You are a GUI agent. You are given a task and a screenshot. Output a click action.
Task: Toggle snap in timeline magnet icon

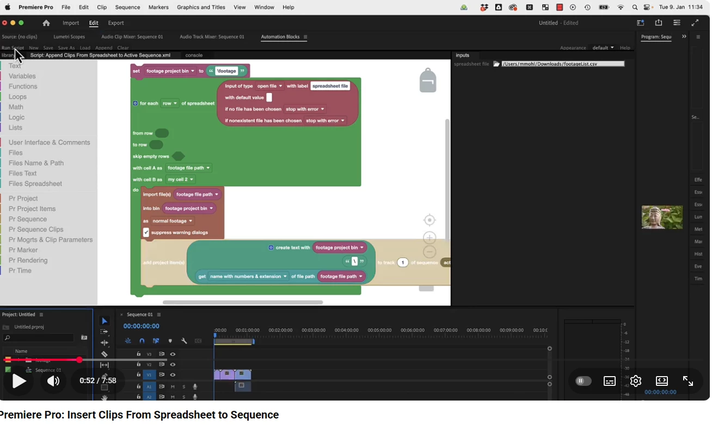coord(142,341)
